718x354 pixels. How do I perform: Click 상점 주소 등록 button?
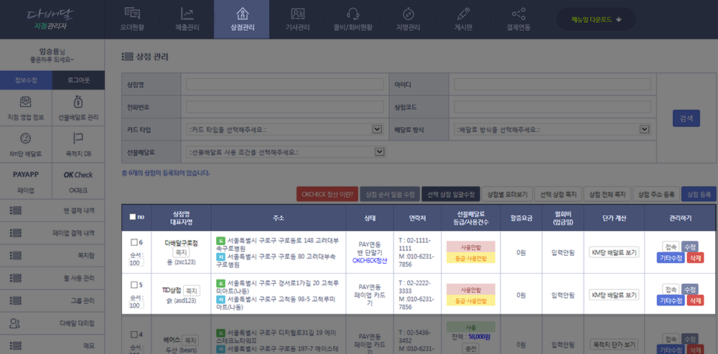[657, 194]
